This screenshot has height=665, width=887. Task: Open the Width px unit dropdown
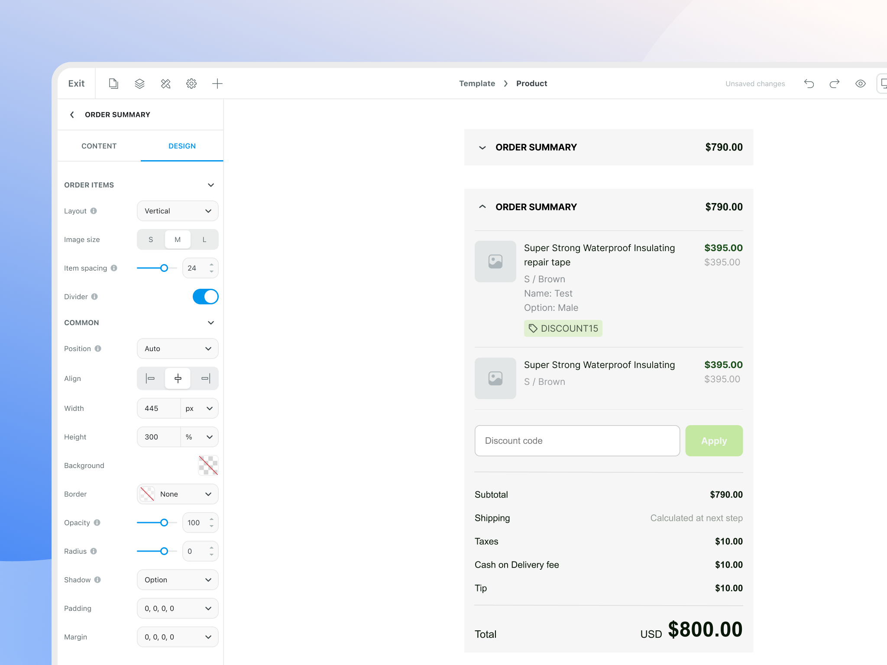tap(199, 408)
